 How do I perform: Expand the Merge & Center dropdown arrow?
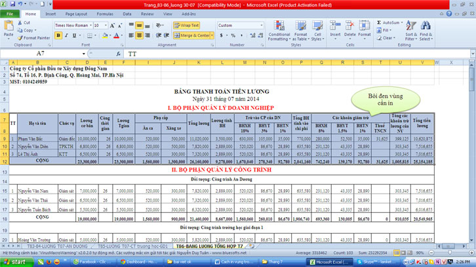click(212, 35)
